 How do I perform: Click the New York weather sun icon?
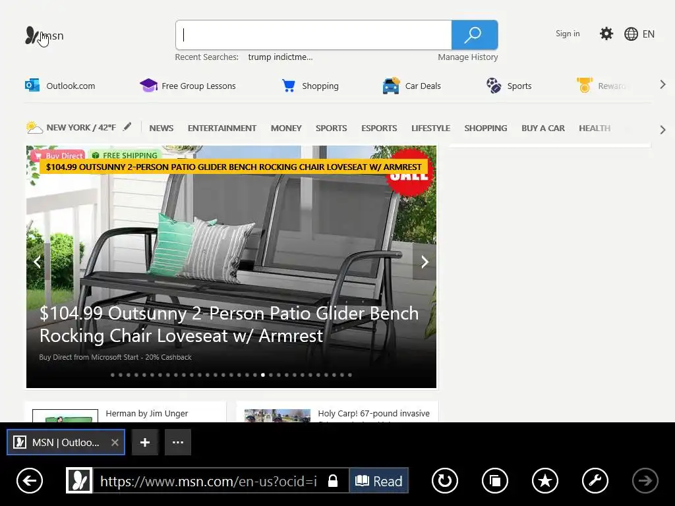point(34,127)
